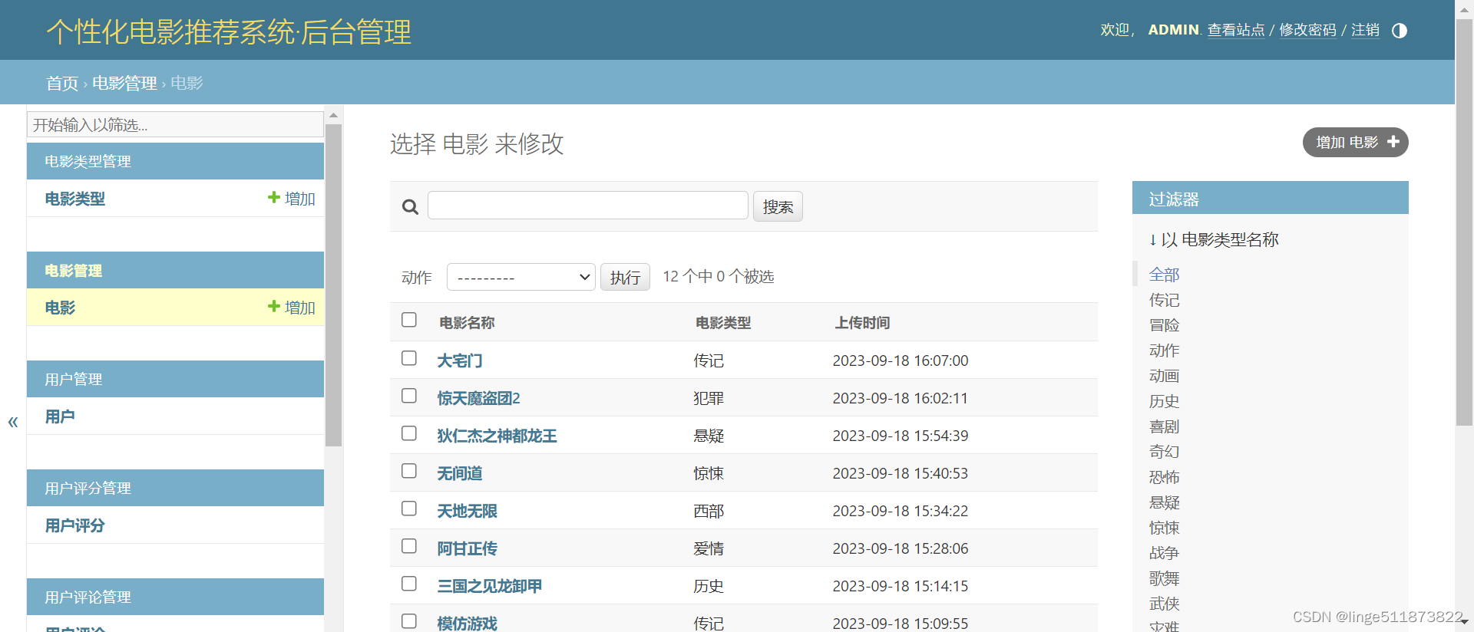Check the box for 阿甘正传

point(409,546)
